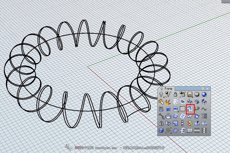The height and width of the screenshot is (153, 230).
Task: Select the Sweep 2 rails icon
Action: coord(190,109)
